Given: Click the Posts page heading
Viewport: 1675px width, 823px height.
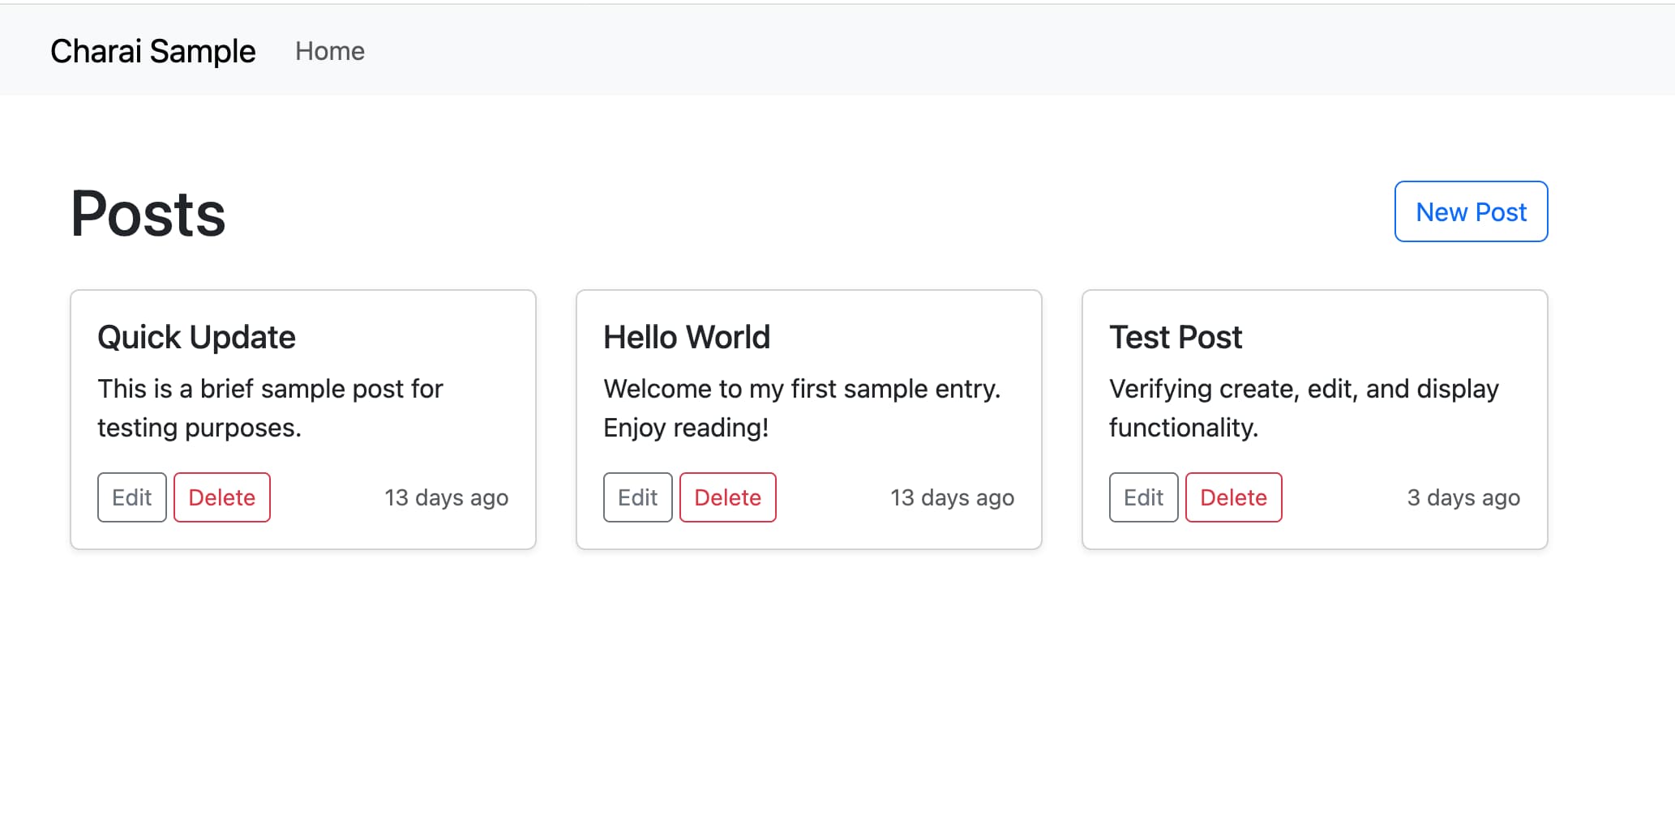Looking at the screenshot, I should pos(148,214).
